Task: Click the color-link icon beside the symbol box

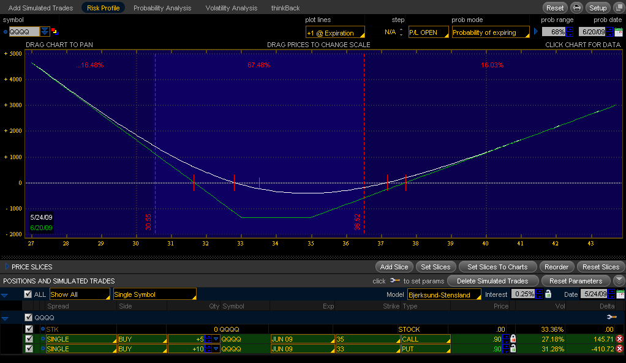Action: click(x=55, y=32)
